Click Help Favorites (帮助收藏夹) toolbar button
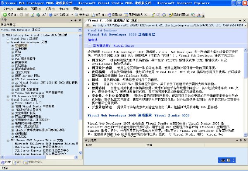 tap(136, 15)
